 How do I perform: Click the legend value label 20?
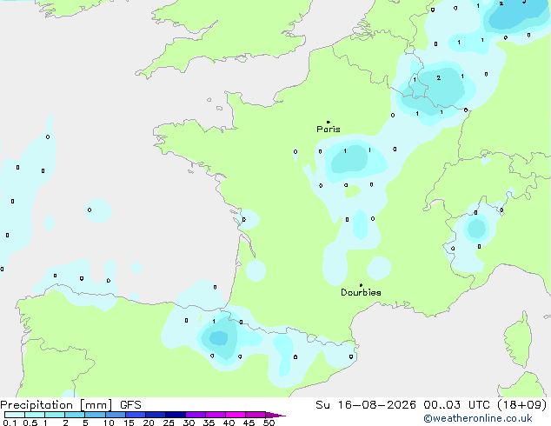(149, 423)
